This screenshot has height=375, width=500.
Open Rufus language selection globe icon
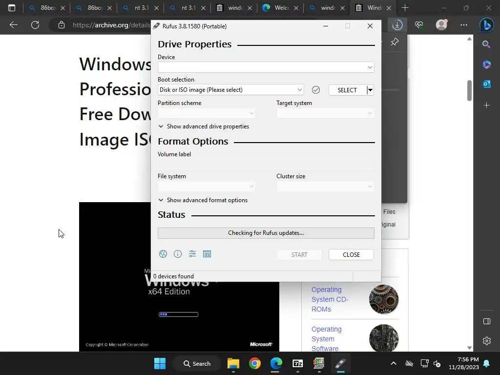pyautogui.click(x=163, y=254)
